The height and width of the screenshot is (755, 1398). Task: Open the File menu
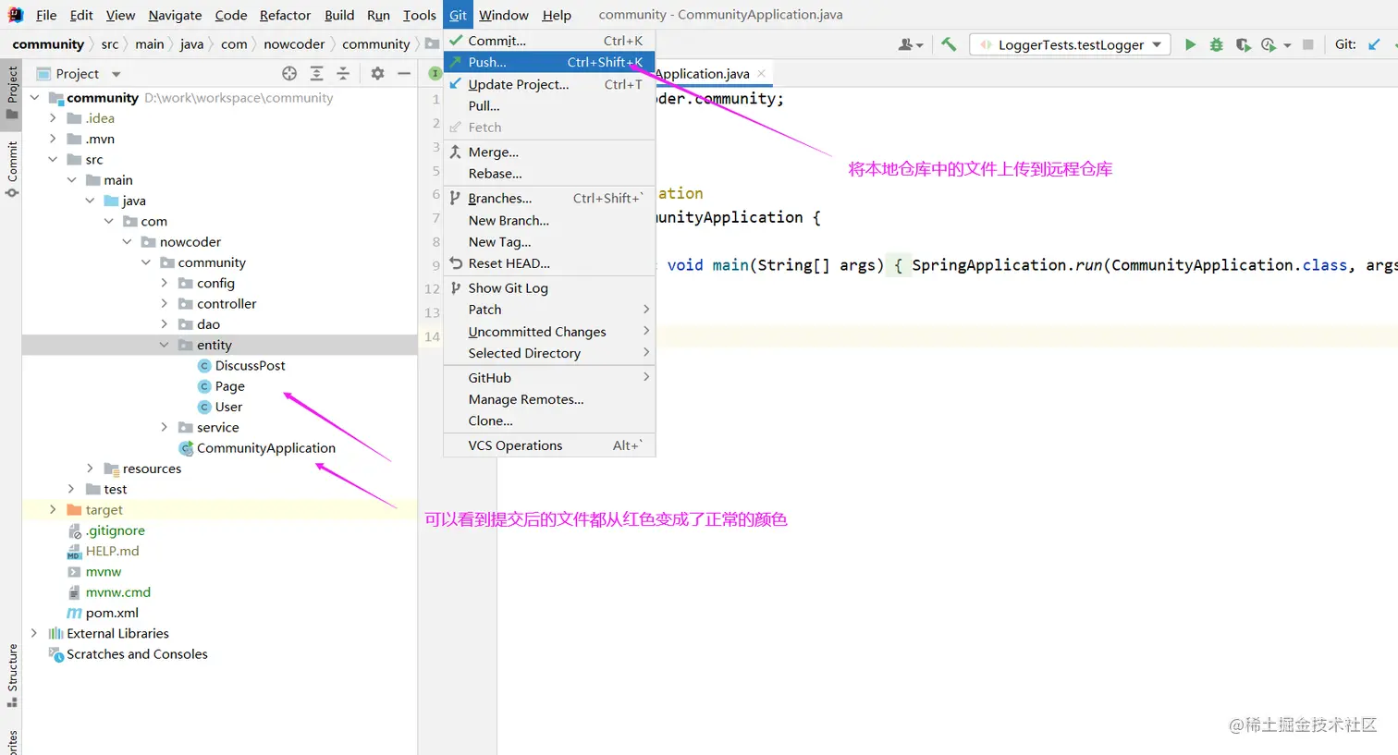coord(46,15)
